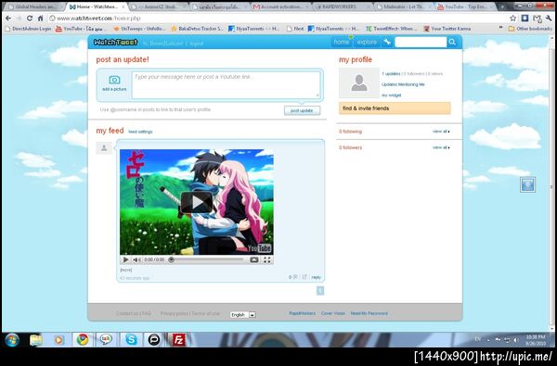This screenshot has height=366, width=557.
Task: Open the home tab in WatchTweet header
Action: 342,43
